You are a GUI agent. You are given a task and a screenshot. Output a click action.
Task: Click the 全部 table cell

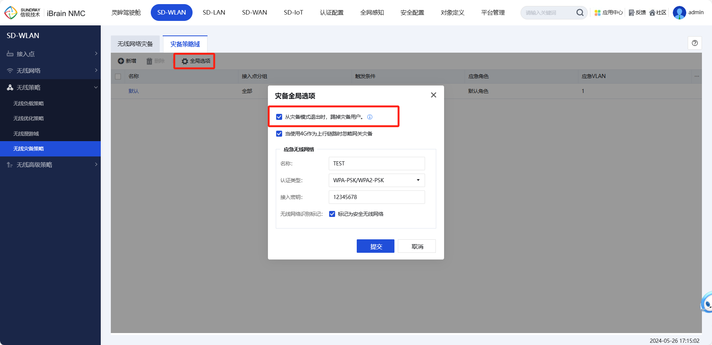point(247,91)
